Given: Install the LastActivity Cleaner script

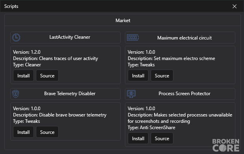Looking at the screenshot, I should (x=23, y=75).
